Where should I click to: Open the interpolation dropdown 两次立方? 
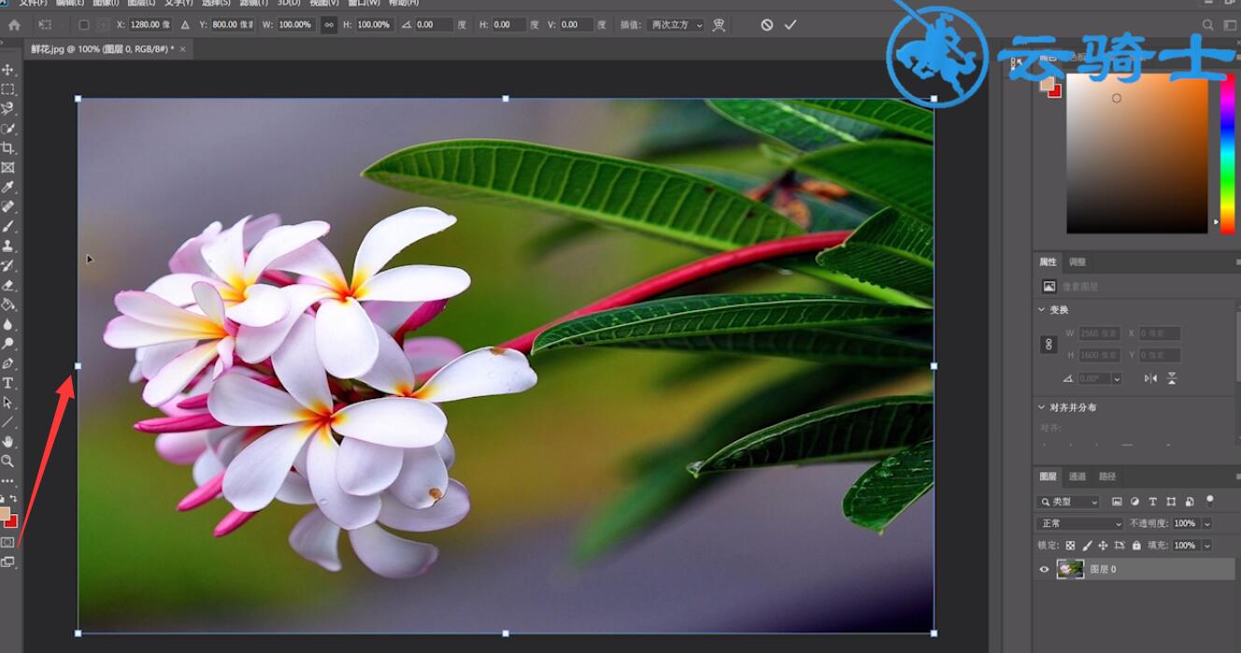675,25
